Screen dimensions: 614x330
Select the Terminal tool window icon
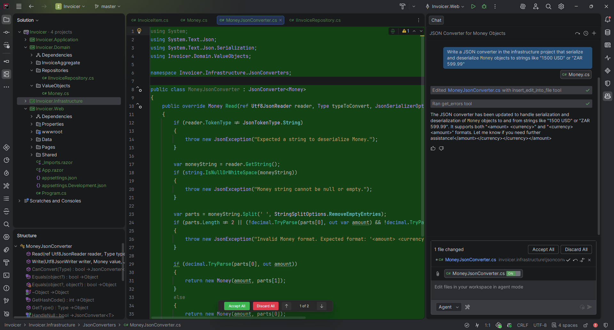[x=6, y=275]
